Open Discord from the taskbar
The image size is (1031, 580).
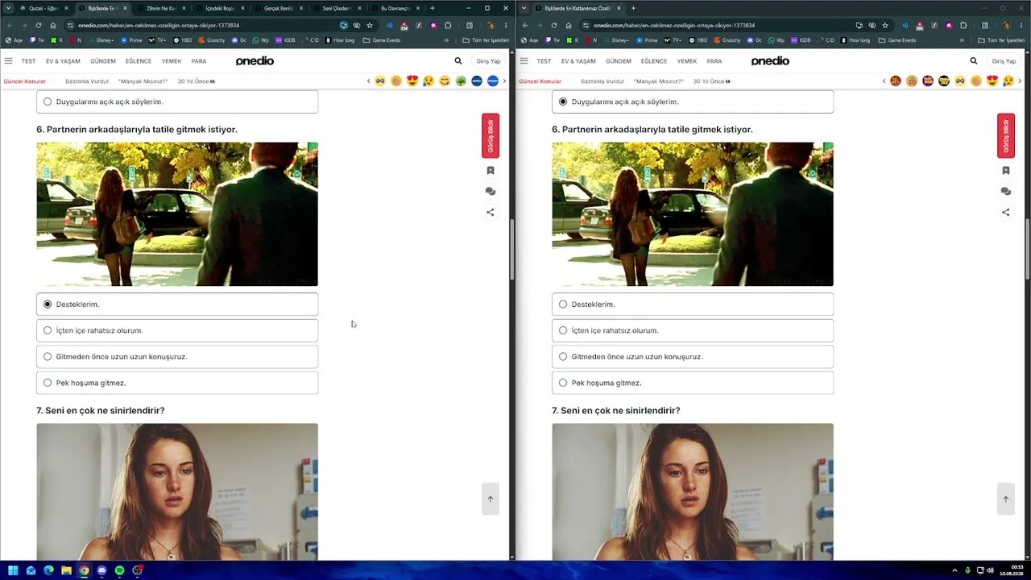(101, 570)
